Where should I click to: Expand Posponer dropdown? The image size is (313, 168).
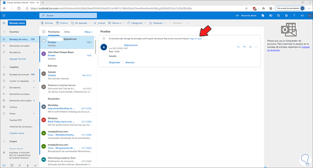click(165, 23)
